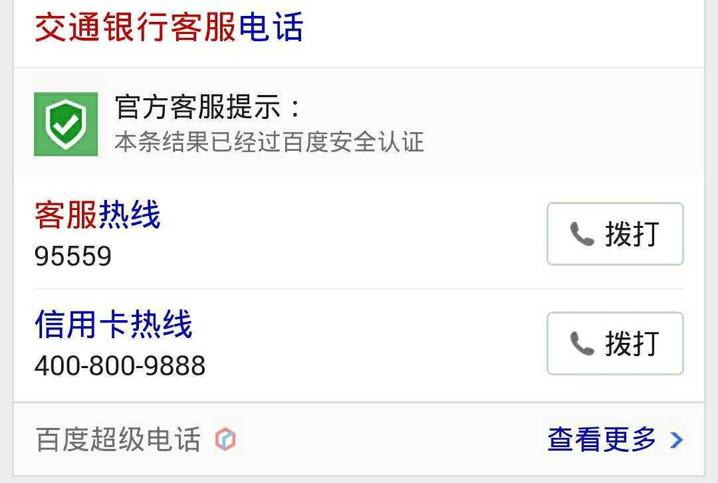The width and height of the screenshot is (718, 483).
Task: Tap the red 交通银行客服 words in title
Action: [135, 27]
